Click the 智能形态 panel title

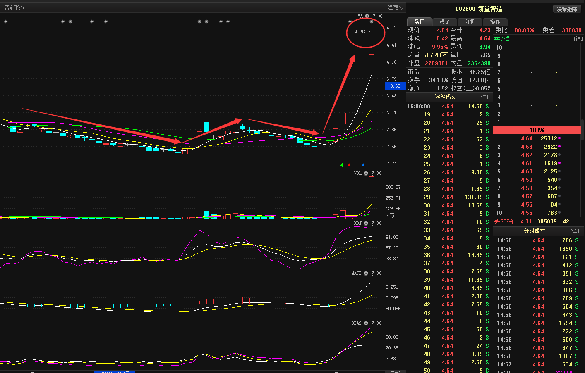14,7
